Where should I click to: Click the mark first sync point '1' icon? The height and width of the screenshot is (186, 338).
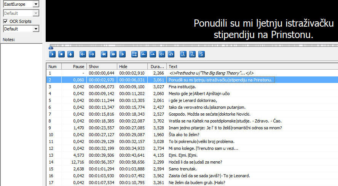(x=183, y=54)
